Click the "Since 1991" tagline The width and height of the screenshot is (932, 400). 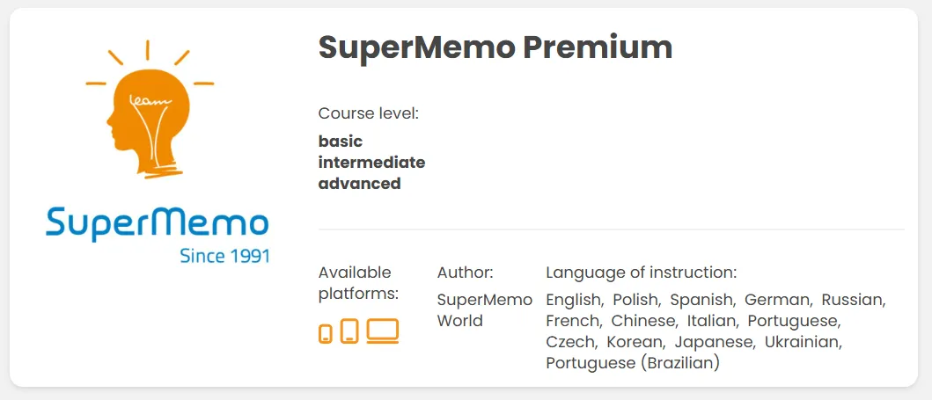[224, 257]
